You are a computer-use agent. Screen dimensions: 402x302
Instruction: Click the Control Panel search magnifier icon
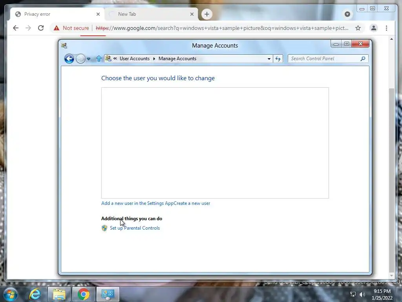click(x=363, y=59)
